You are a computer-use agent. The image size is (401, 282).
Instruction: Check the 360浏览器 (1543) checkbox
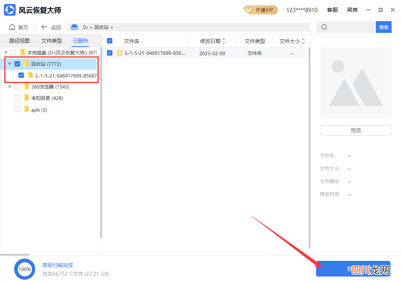[17, 87]
